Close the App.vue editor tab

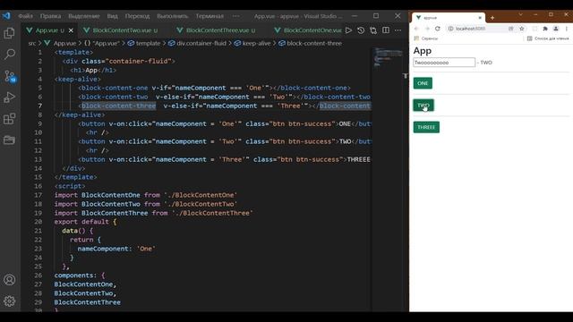tap(71, 30)
